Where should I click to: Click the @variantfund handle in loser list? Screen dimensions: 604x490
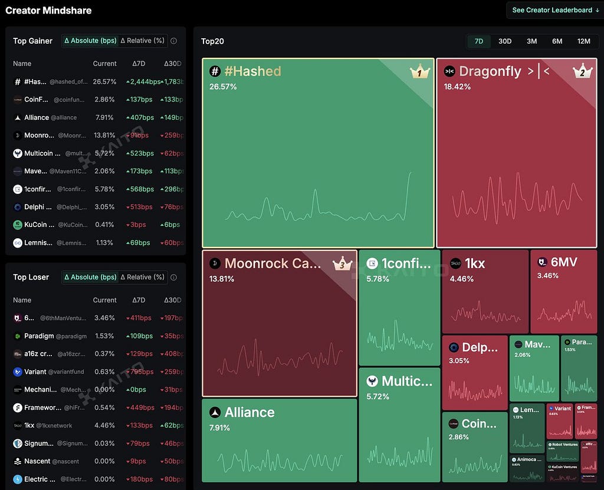pos(66,371)
